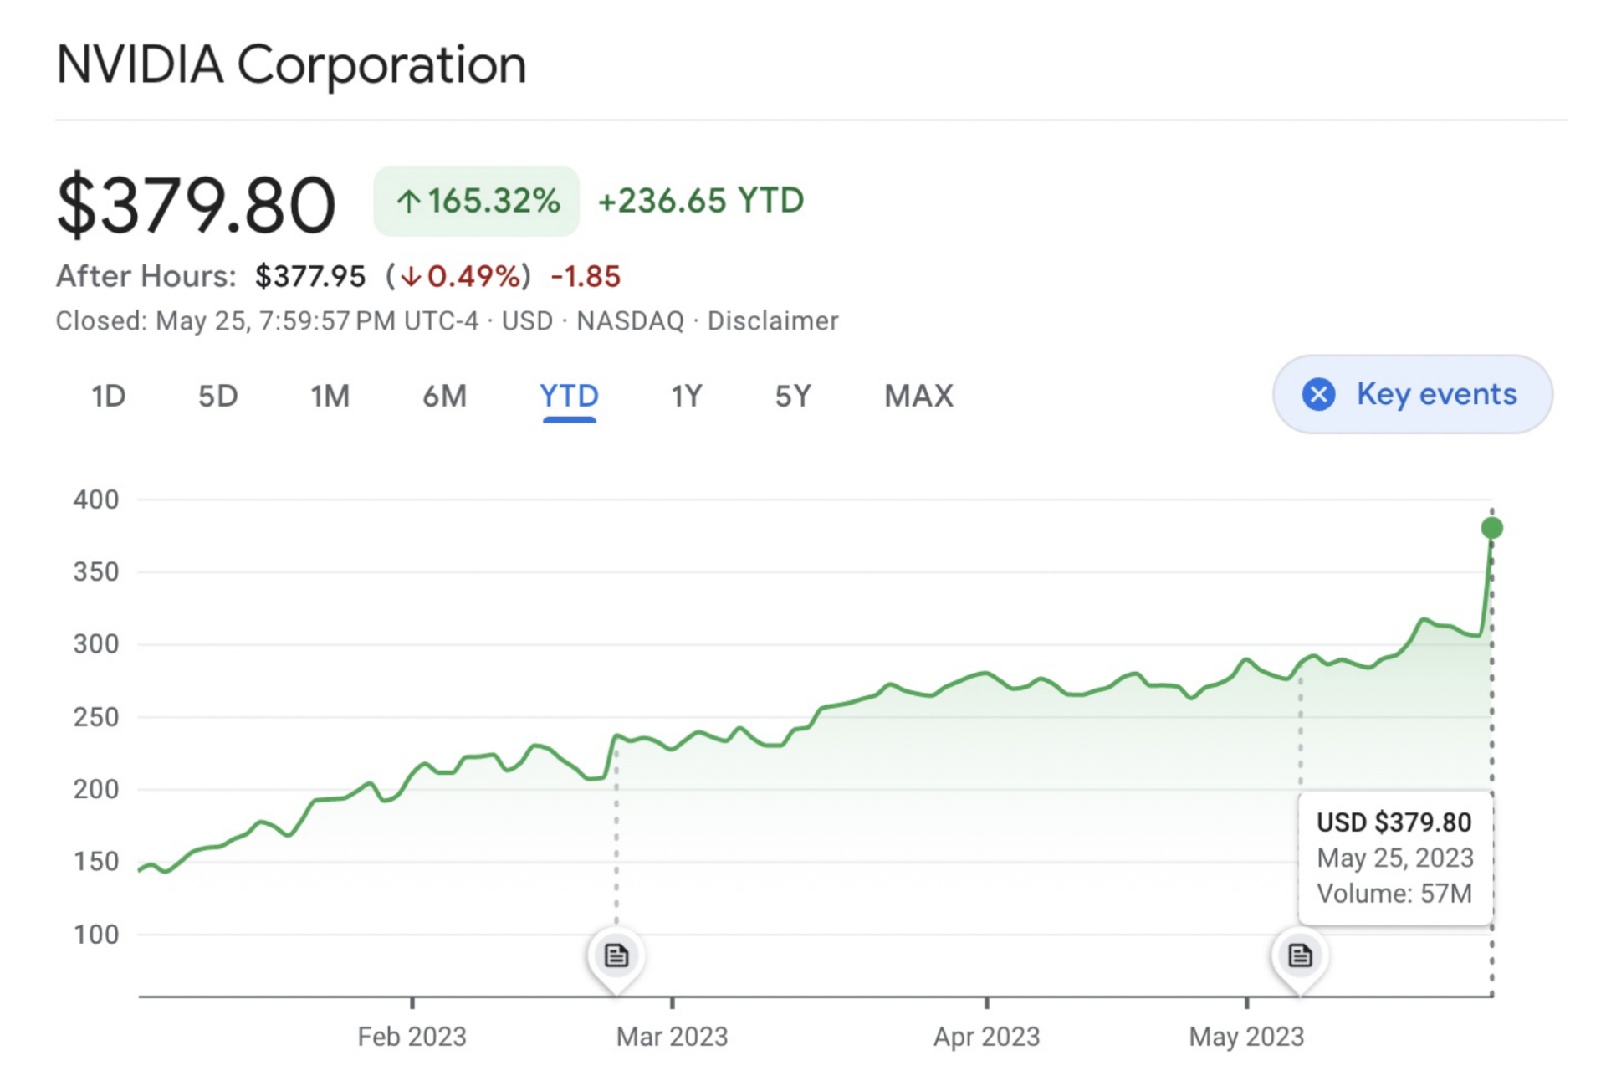Image resolution: width=1606 pixels, height=1076 pixels.
Task: Switch to the MAX chart view
Action: [x=918, y=396]
